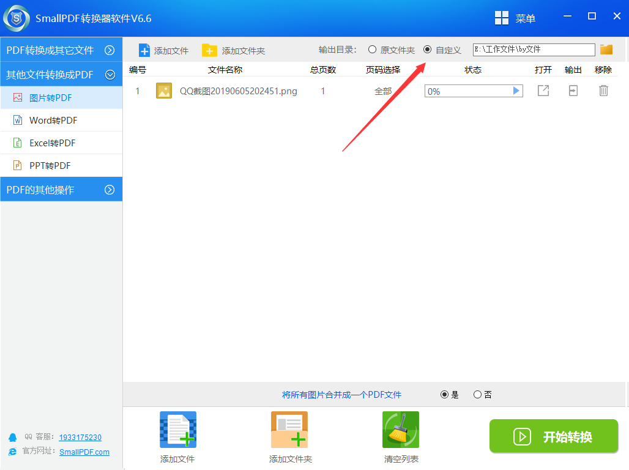Screen dimensions: 629x470
Task: Click the 清空列表 broom icon
Action: coord(401,430)
